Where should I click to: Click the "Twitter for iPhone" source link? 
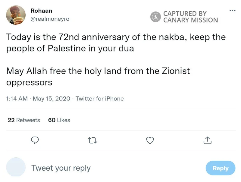[x=99, y=99]
